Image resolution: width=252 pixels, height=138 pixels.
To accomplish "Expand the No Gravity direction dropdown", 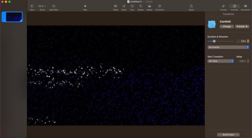I will click(x=228, y=47).
